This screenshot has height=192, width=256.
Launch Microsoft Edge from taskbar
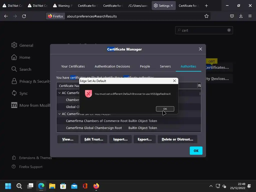coord(41,186)
